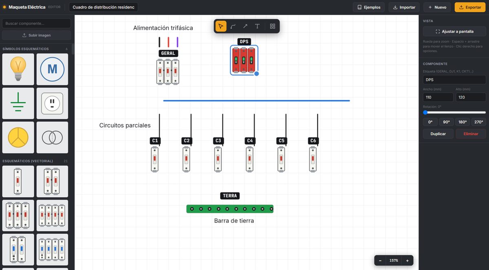Screen dimensions: 489x270
Task: Pick the two-pole blue breaker thumbnail
Action: click(18, 249)
